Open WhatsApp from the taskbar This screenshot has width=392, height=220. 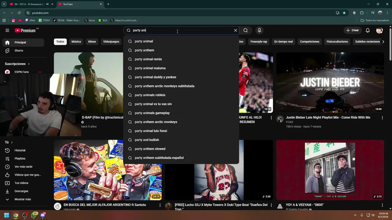[34, 215]
